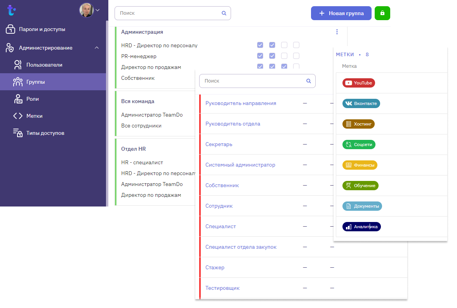Select the Обучение tag
This screenshot has width=457, height=308.
coord(361,186)
